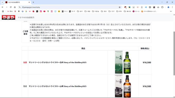Close the やまやWEB抽選販売 tab
This screenshot has height=98, width=175.
(29, 2)
